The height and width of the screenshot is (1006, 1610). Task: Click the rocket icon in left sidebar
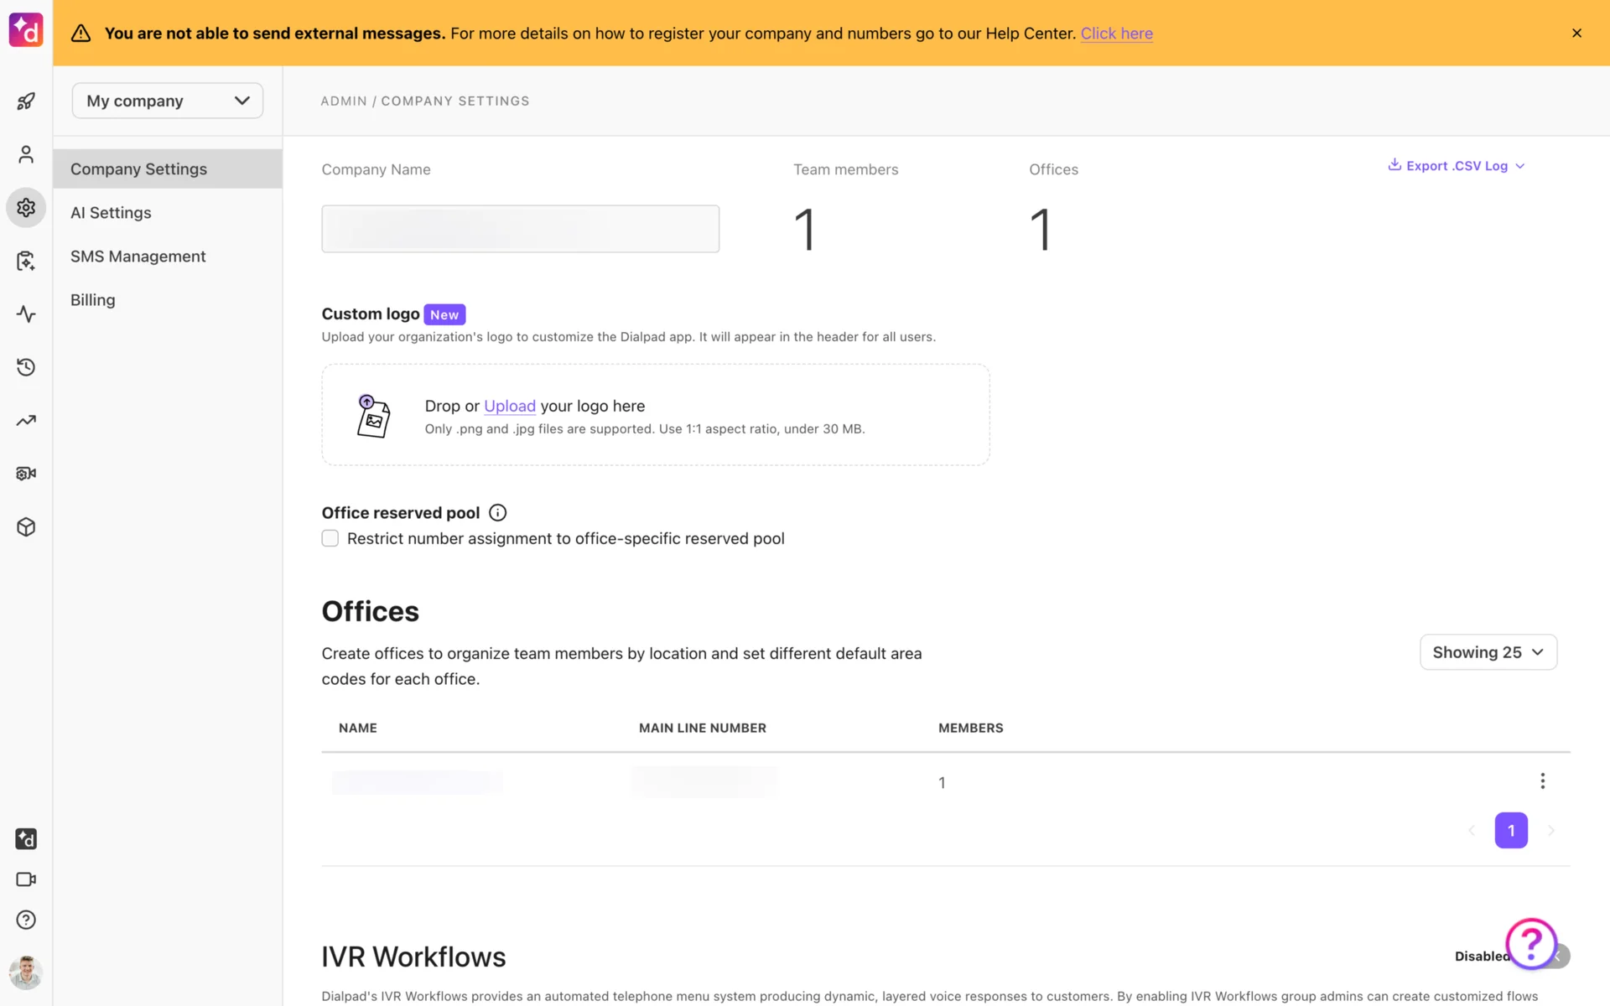pos(26,101)
